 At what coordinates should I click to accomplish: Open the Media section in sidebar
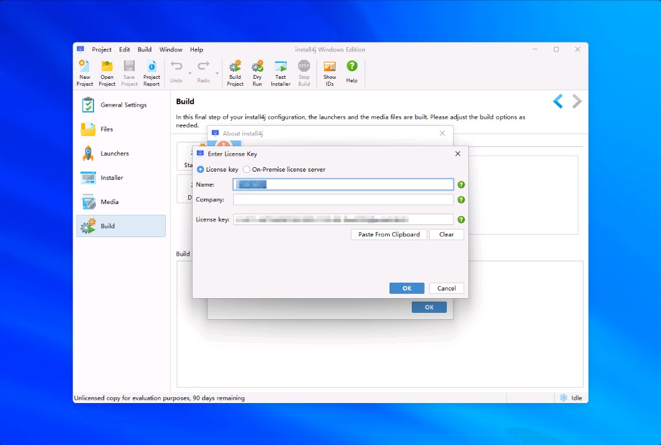tap(121, 202)
